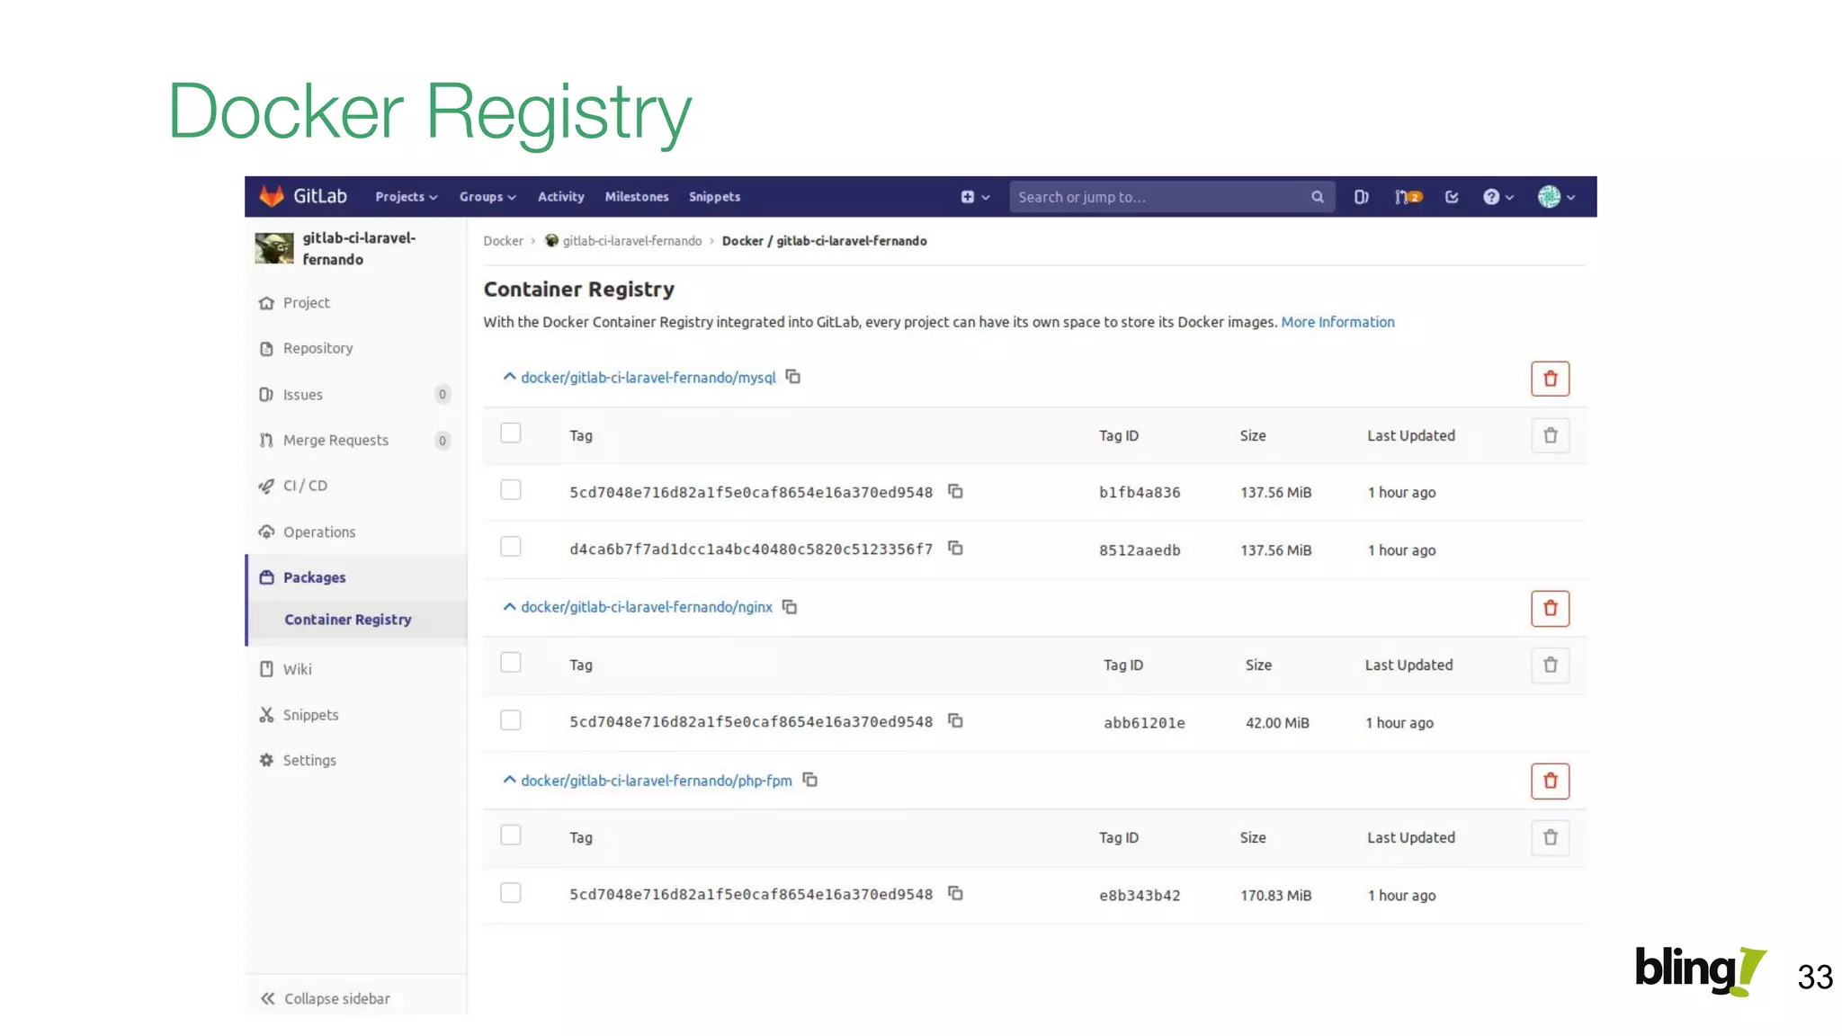
Task: Open the to-do list icon
Action: click(1452, 197)
